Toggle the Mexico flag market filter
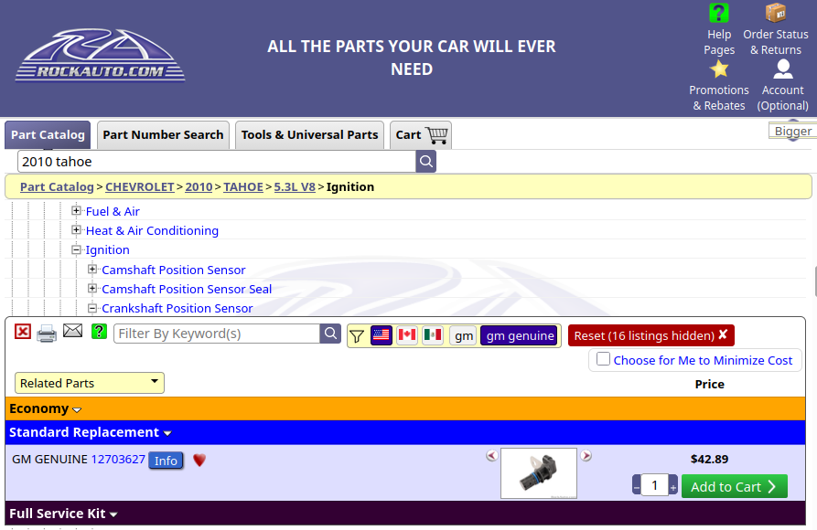Screen dimensions: 817x530 coord(433,335)
